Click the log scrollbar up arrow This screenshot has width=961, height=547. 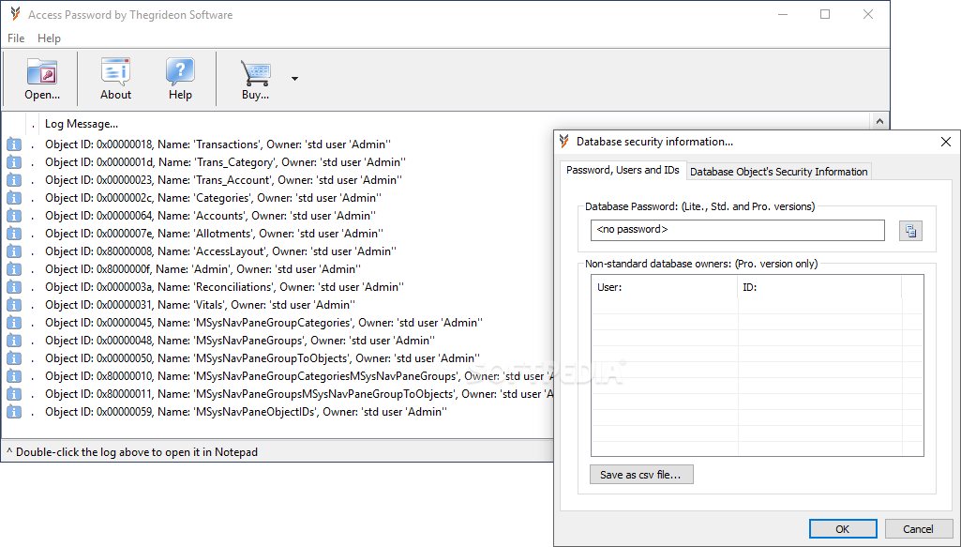[880, 121]
